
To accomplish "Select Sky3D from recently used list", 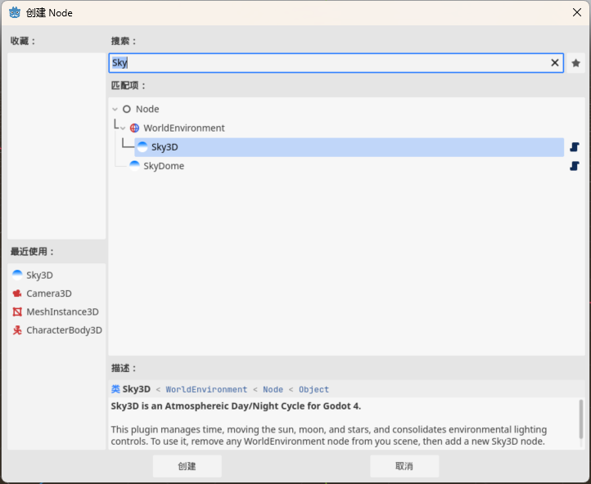I will click(x=39, y=276).
